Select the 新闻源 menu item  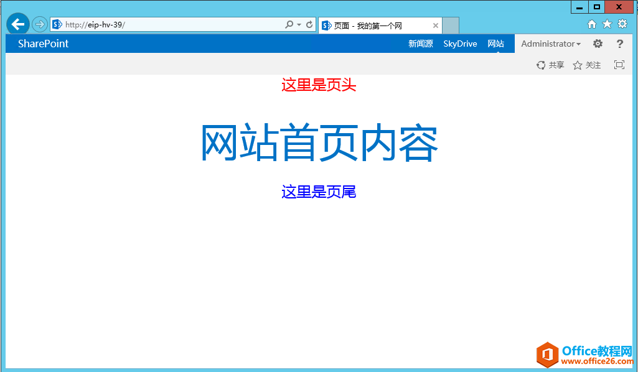point(421,44)
